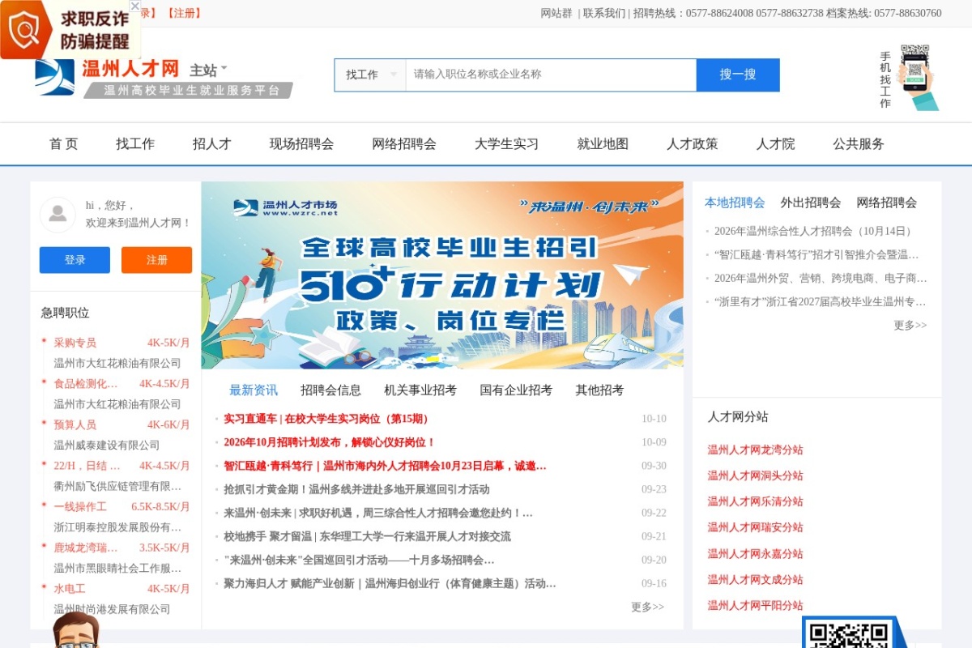Viewport: 972px width, 648px height.
Task: Open the 智汇瓯越·青科笃行 job fair item
Action: pyautogui.click(x=816, y=254)
